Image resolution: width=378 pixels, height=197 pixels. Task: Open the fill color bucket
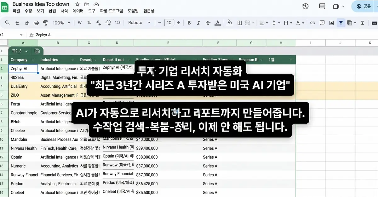coord(230,23)
